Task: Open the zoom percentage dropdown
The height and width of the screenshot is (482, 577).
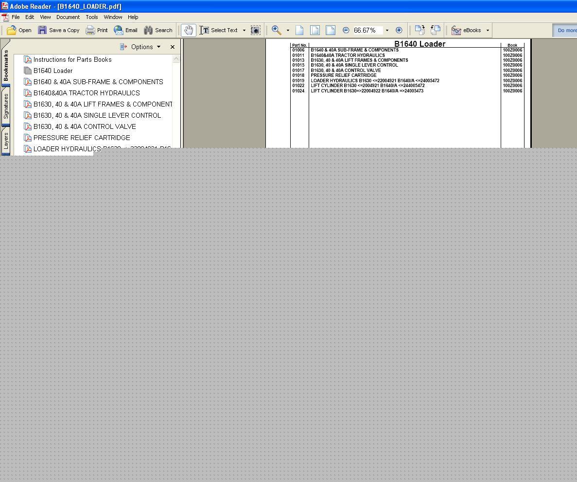Action: click(x=387, y=30)
